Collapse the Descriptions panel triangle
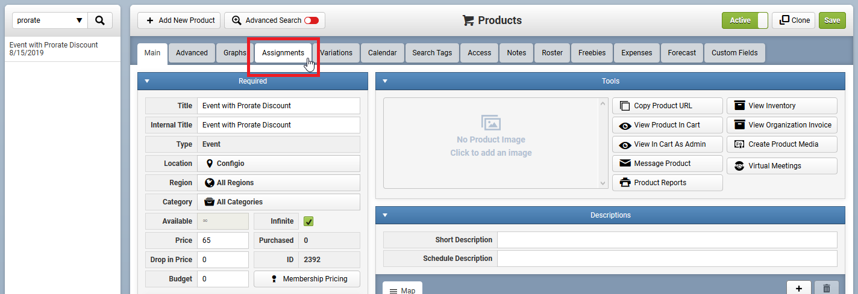The height and width of the screenshot is (294, 858). coord(385,215)
